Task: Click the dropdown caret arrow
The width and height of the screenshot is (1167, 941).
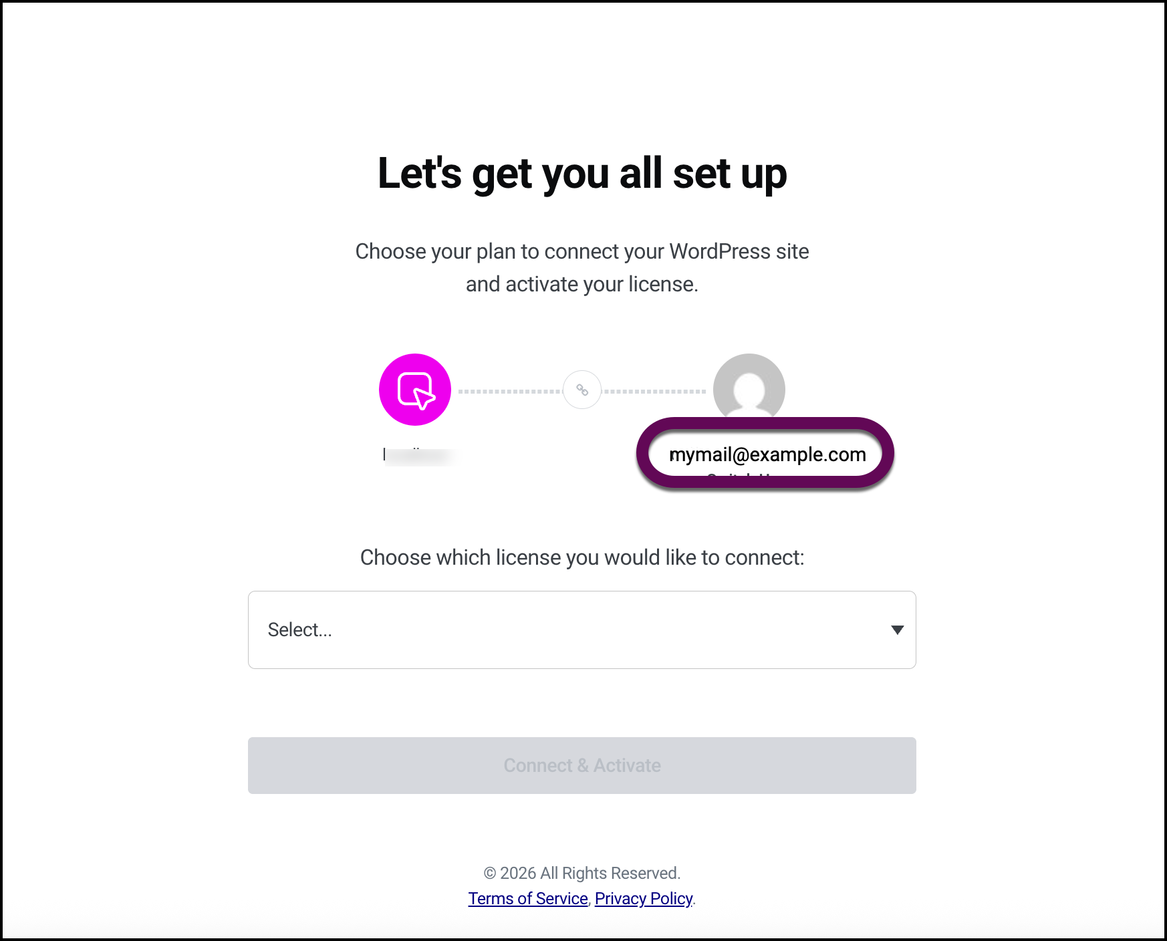Action: pos(898,630)
